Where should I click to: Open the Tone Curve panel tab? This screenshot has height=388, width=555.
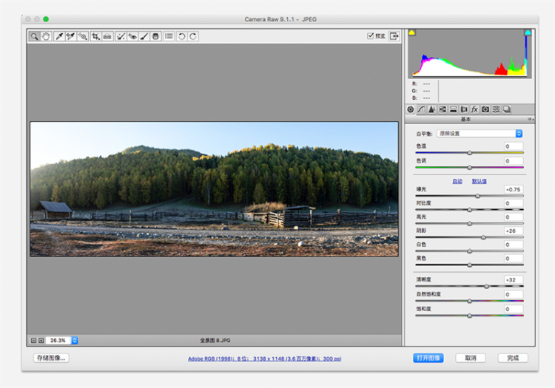tap(421, 109)
